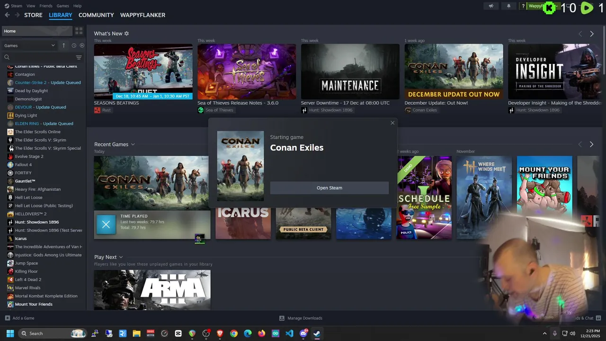Screen dimensions: 606x341
Task: Open the Schedule I Free Sample card
Action: coord(424,197)
